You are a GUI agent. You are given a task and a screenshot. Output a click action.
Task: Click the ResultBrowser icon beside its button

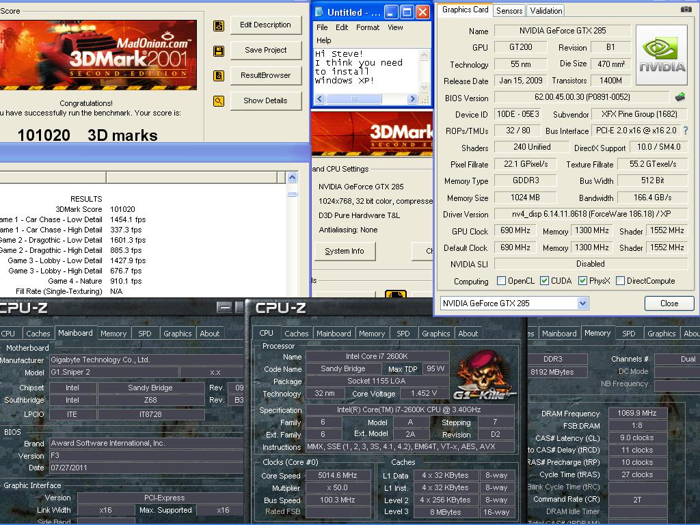pyautogui.click(x=219, y=76)
